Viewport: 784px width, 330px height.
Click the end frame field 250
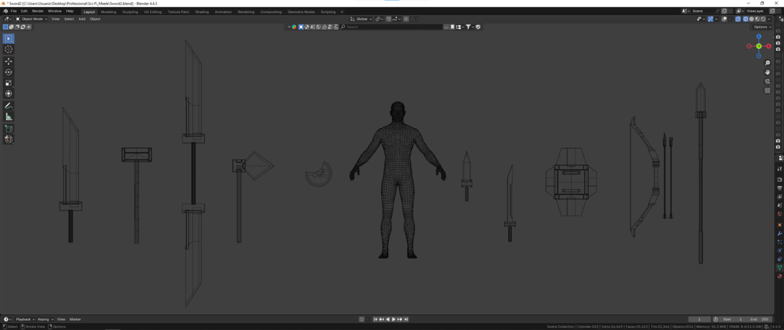[759, 320]
